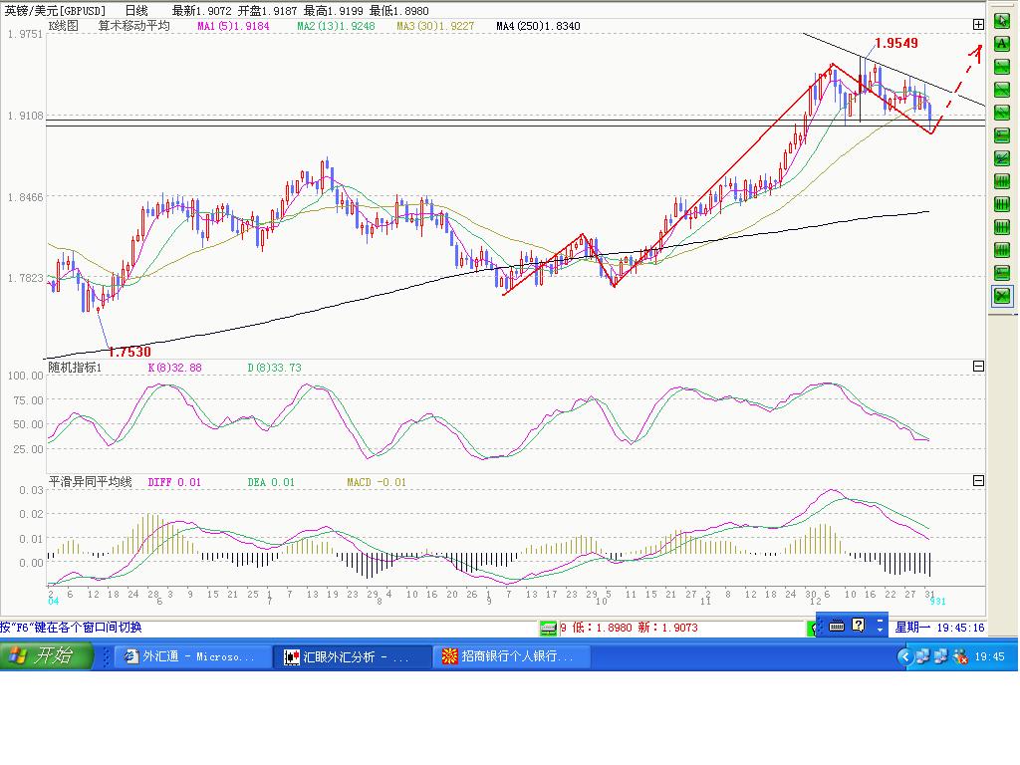Expand the K-line chart panel with plus box
The image size is (1020, 765).
[x=978, y=24]
